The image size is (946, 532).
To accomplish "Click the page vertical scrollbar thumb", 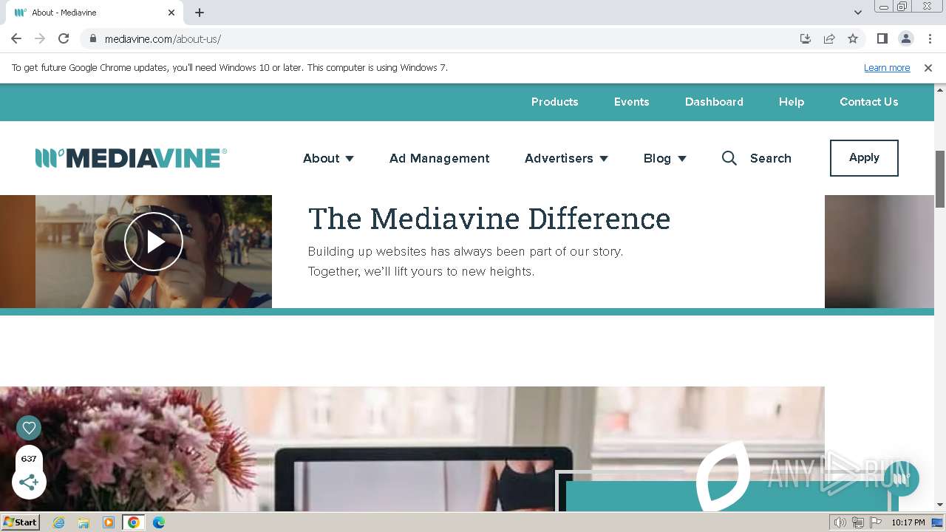I will [940, 179].
